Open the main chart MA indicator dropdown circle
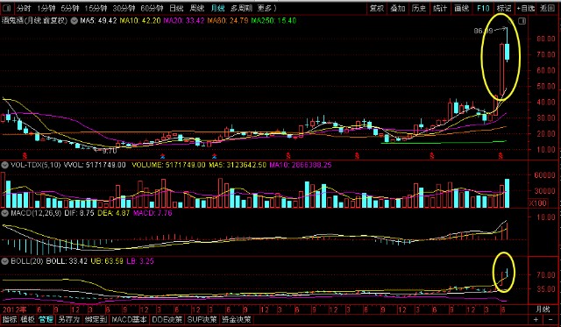 pos(74,21)
